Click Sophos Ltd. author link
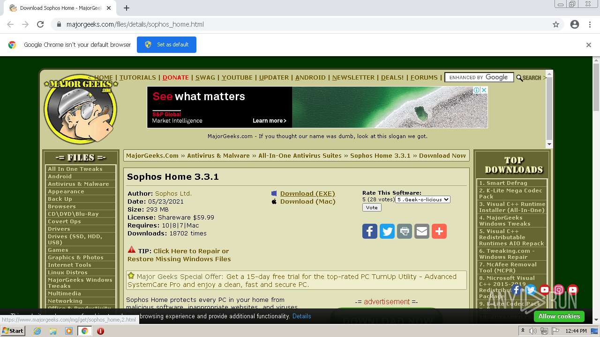 coord(173,193)
